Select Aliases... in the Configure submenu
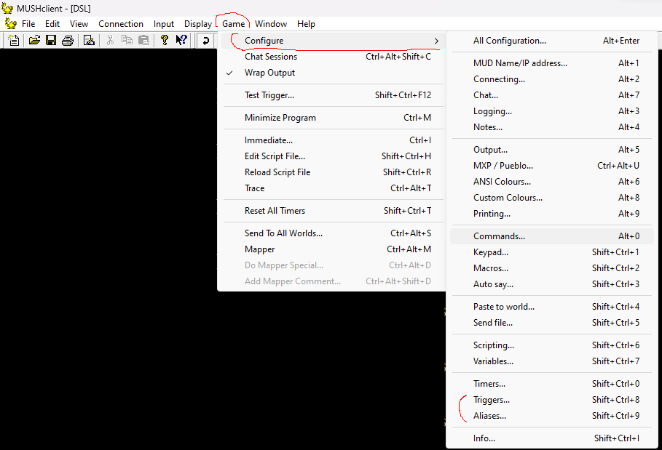Screen dimensions: 662x450 pos(552,416)
